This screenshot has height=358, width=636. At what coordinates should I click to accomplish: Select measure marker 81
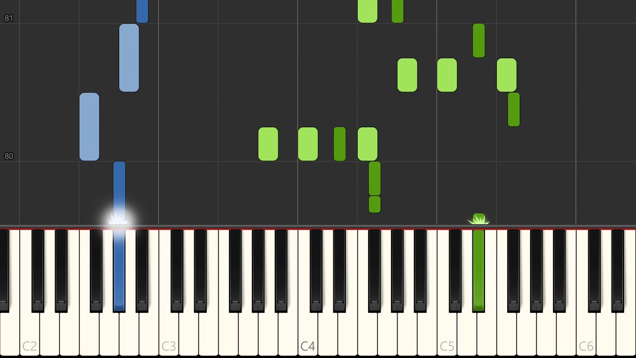pos(9,18)
